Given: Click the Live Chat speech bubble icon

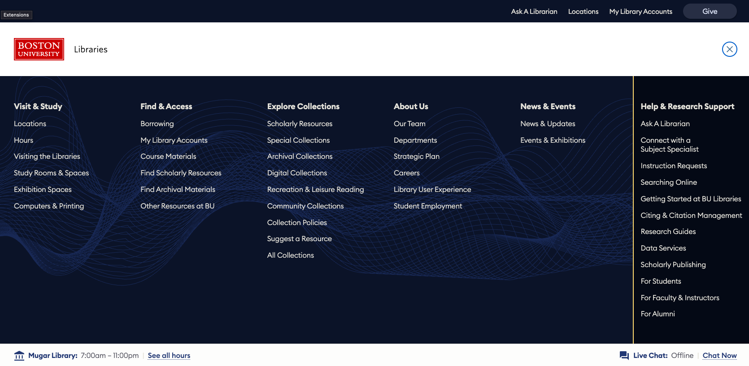Looking at the screenshot, I should coord(624,356).
